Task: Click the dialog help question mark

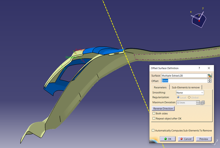Action: point(199,68)
